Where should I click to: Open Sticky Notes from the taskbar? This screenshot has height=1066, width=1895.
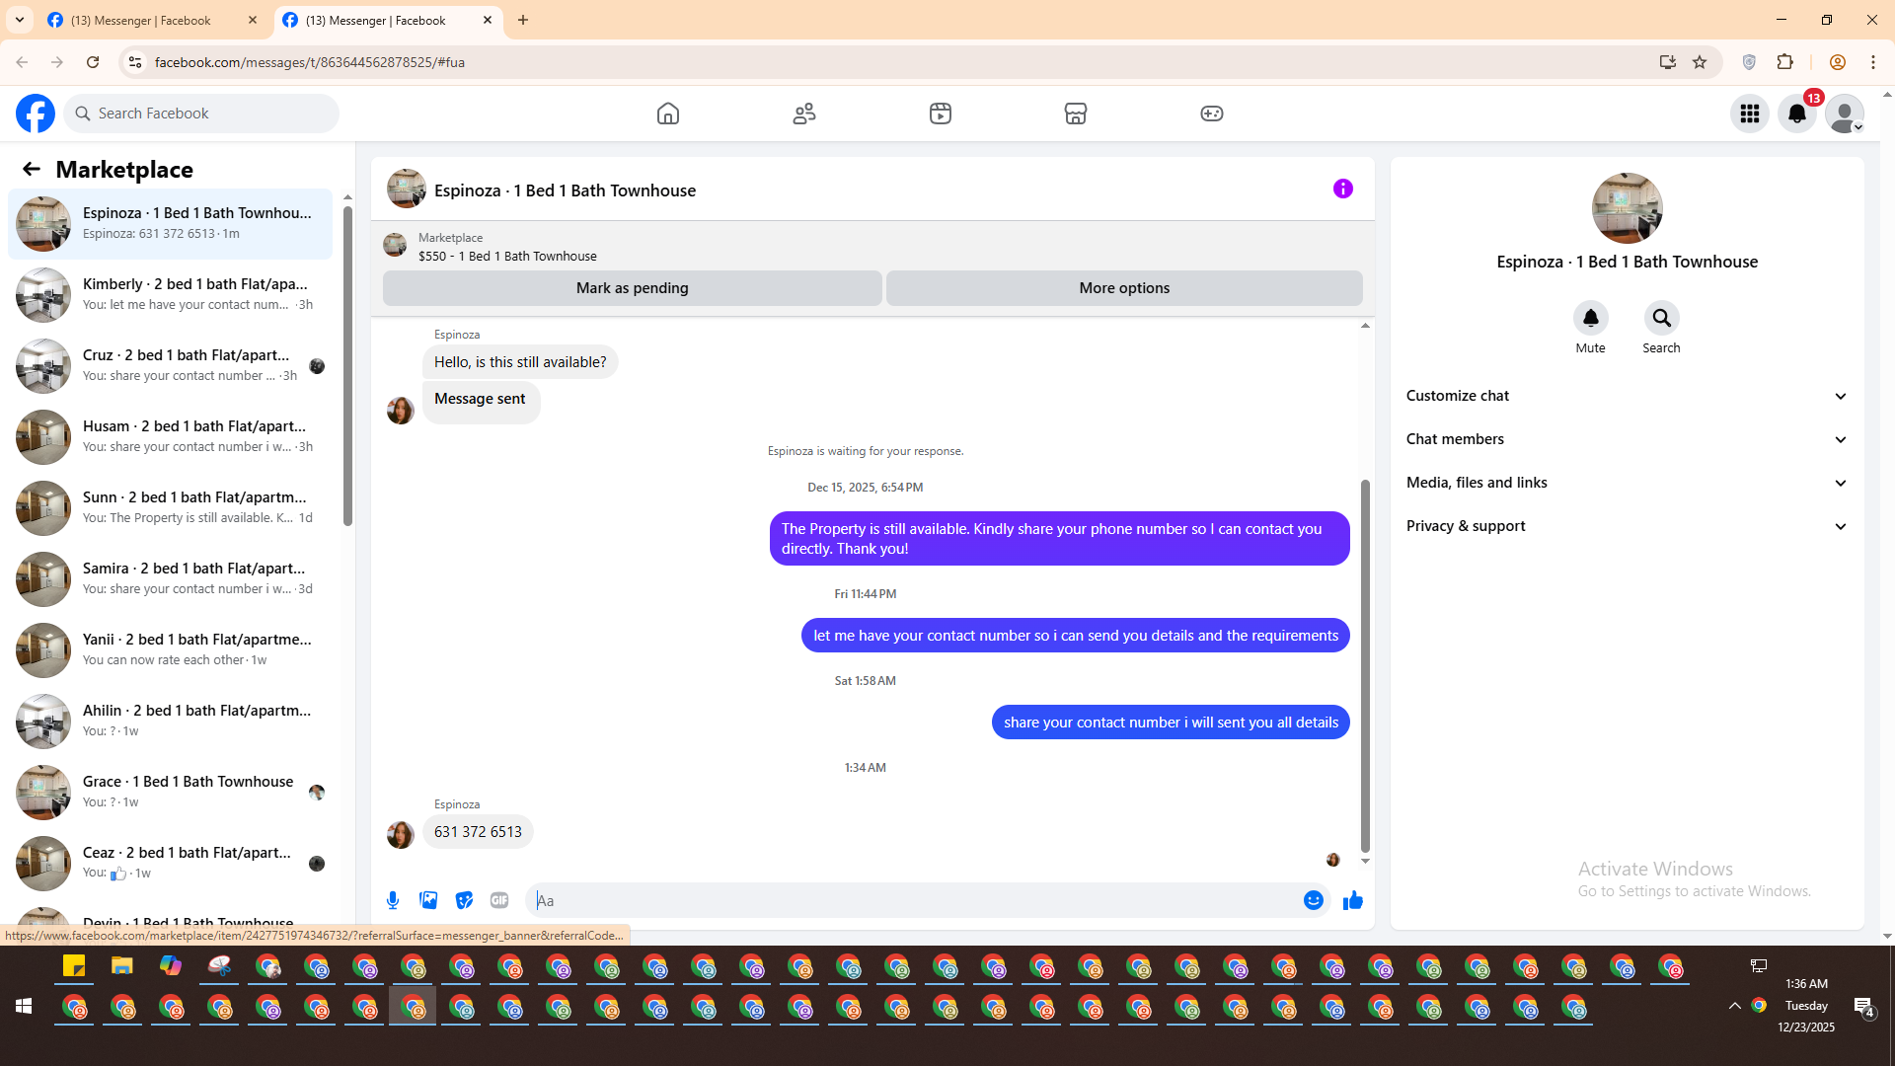point(74,966)
